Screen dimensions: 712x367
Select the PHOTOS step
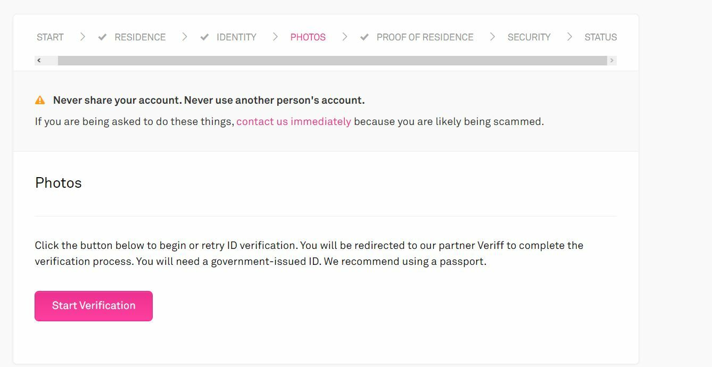coord(308,37)
